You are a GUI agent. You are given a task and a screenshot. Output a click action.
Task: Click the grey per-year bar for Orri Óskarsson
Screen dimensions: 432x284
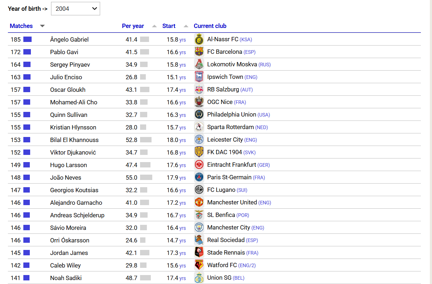click(x=143, y=240)
